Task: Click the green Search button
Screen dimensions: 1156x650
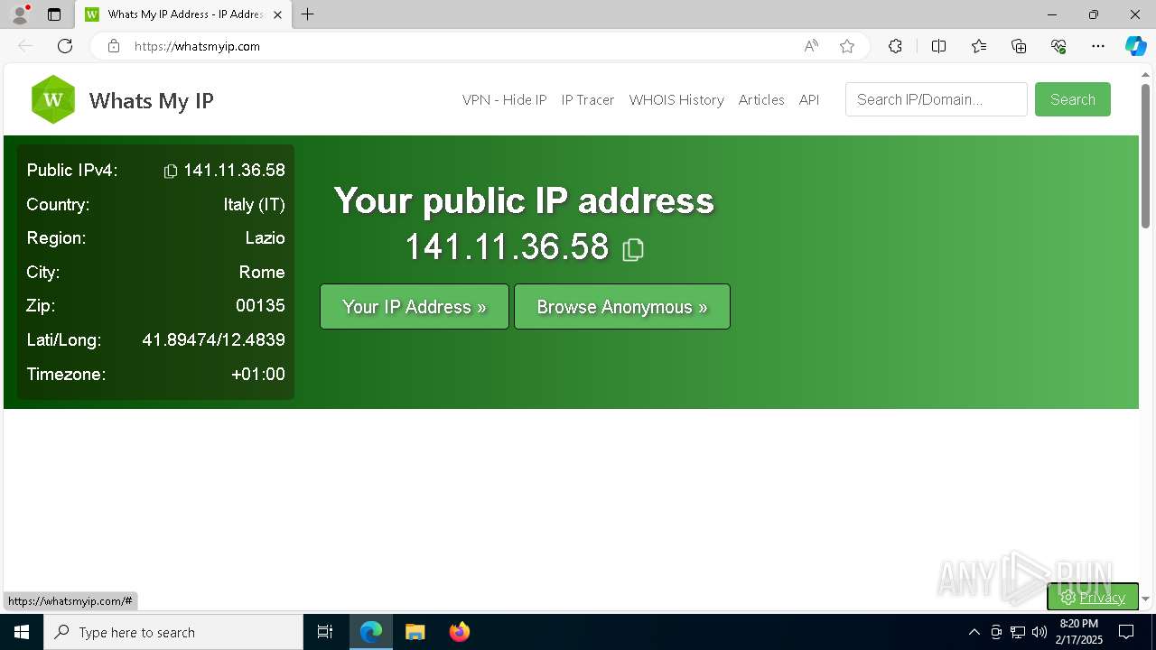Action: (x=1073, y=99)
